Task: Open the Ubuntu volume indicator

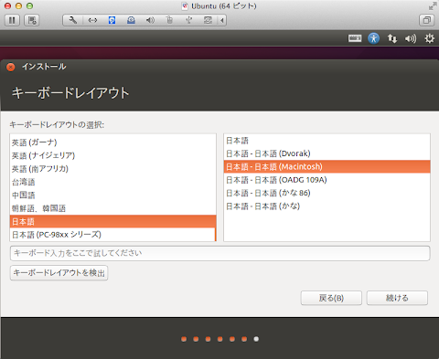Action: click(411, 38)
